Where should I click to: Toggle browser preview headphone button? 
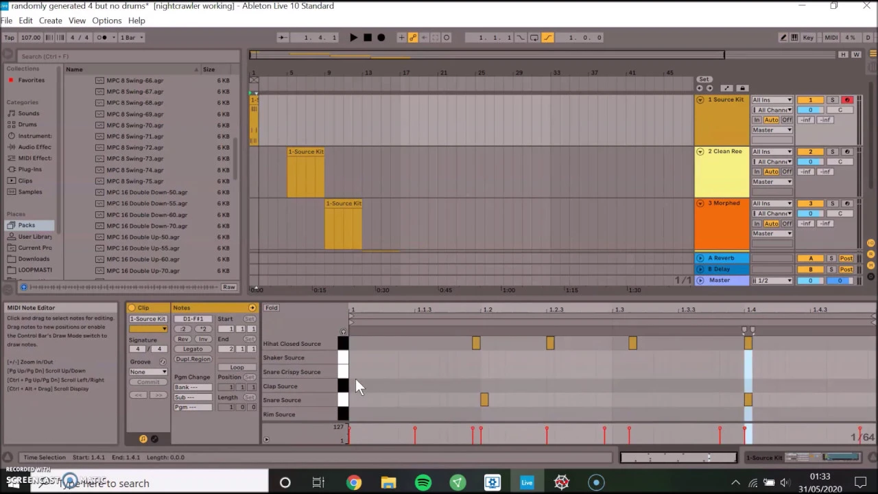click(x=24, y=287)
